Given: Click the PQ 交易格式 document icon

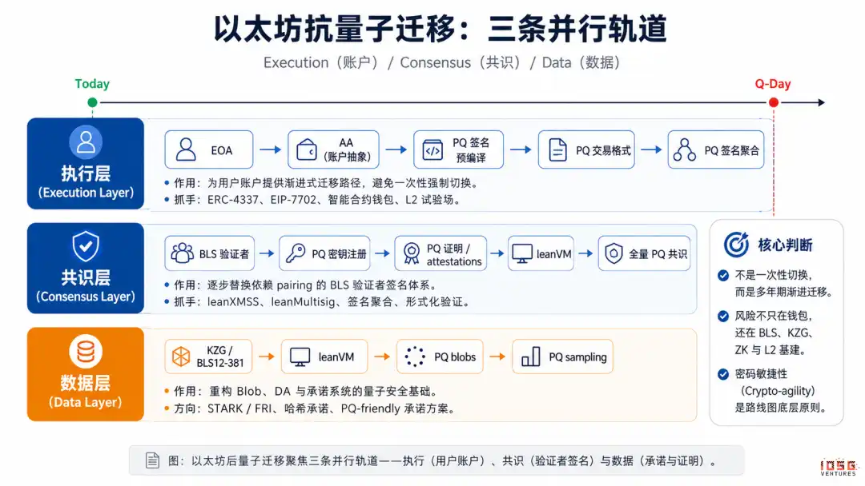Looking at the screenshot, I should pyautogui.click(x=557, y=149).
